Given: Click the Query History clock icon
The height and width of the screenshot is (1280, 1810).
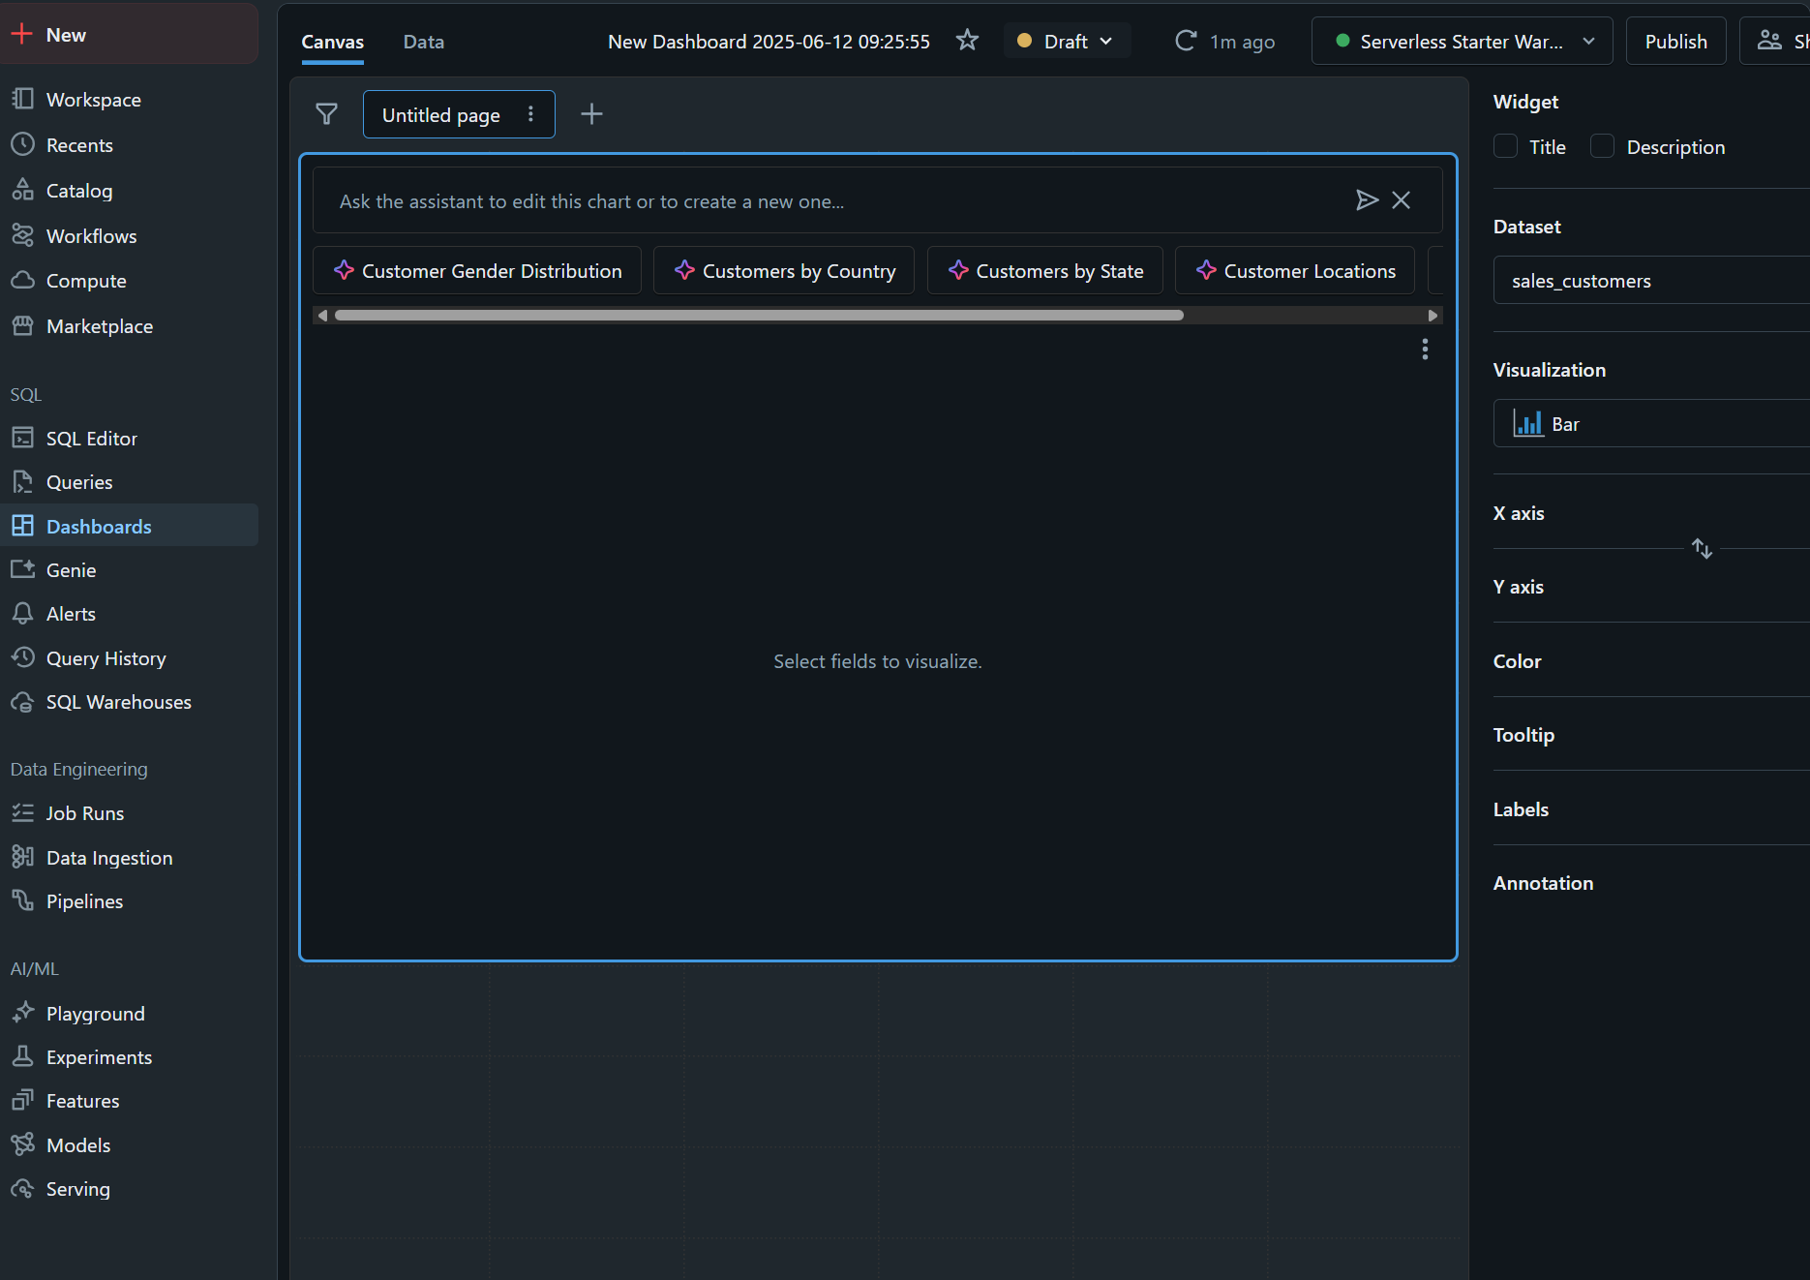Looking at the screenshot, I should (22, 657).
